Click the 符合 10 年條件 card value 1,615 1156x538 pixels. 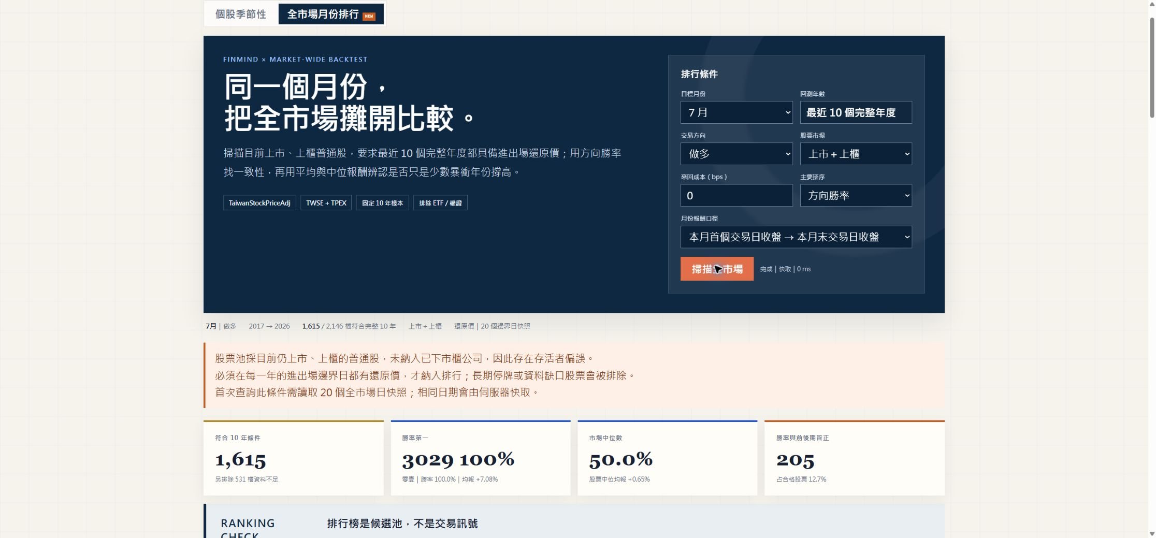coord(240,459)
